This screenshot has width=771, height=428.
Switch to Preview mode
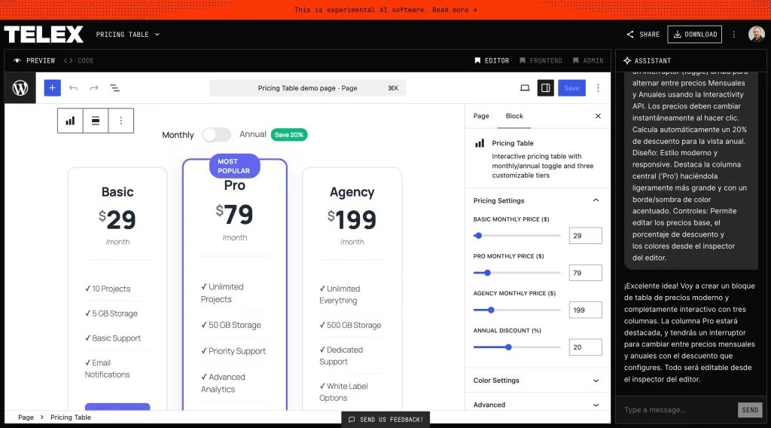[x=35, y=60]
